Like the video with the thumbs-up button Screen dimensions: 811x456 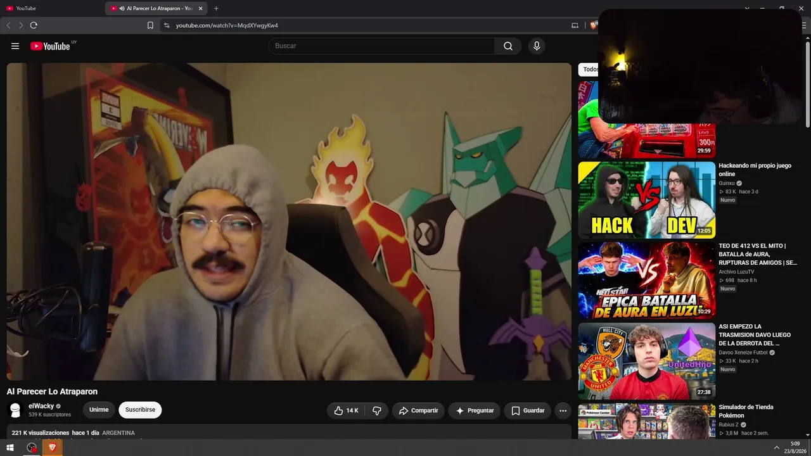[x=346, y=410]
